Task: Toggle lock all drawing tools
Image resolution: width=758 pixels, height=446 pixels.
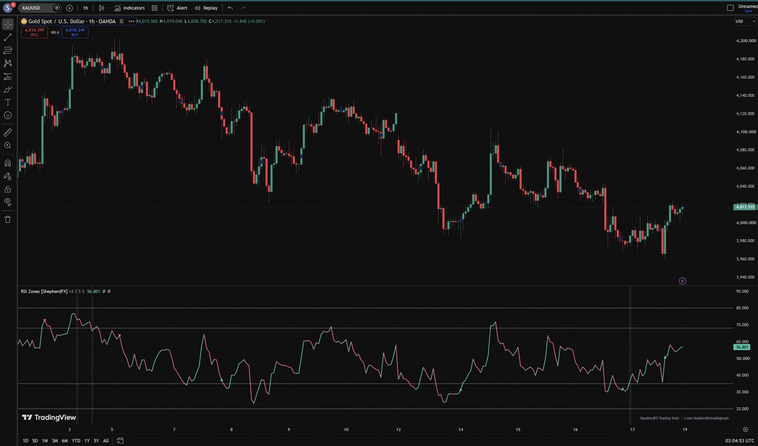Action: [8, 189]
